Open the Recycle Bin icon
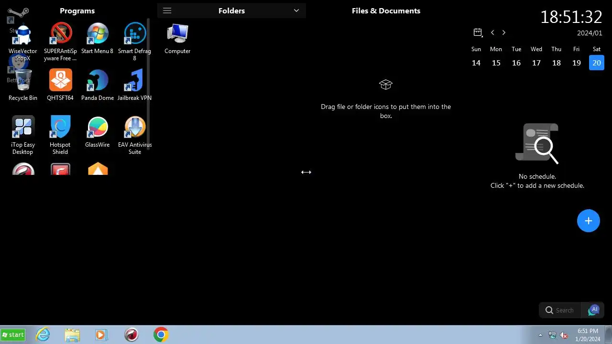 tap(23, 85)
